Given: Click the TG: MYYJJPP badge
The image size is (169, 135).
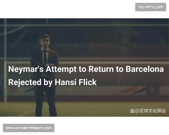Looking at the screenshot, I should coord(151,7).
